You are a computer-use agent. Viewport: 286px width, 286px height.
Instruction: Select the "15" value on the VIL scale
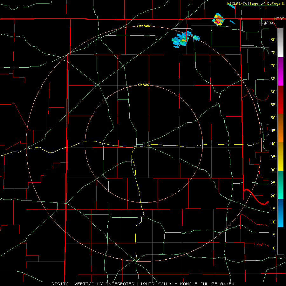[273, 209]
